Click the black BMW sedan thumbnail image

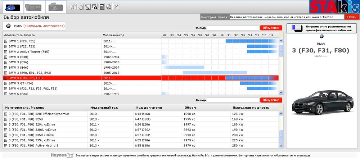323,102
